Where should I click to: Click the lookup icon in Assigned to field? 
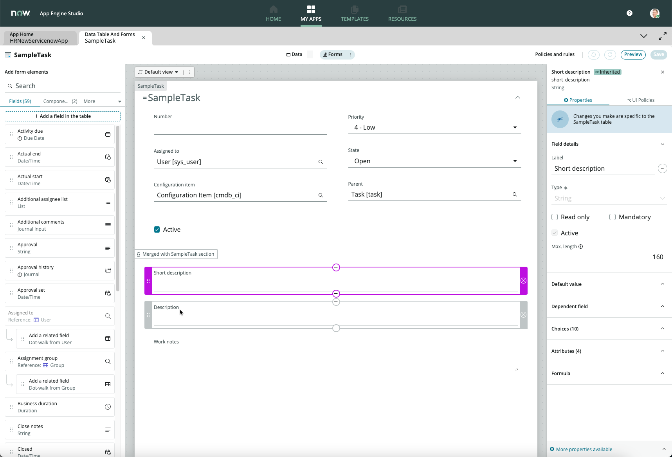(321, 162)
